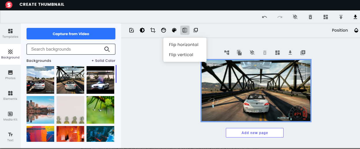This screenshot has height=149, width=360.
Task: Open the Media Kit sidebar tab
Action: pyautogui.click(x=10, y=116)
